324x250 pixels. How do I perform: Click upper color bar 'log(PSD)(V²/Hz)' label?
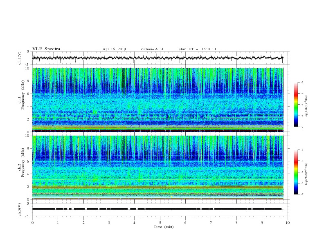click(306, 107)
